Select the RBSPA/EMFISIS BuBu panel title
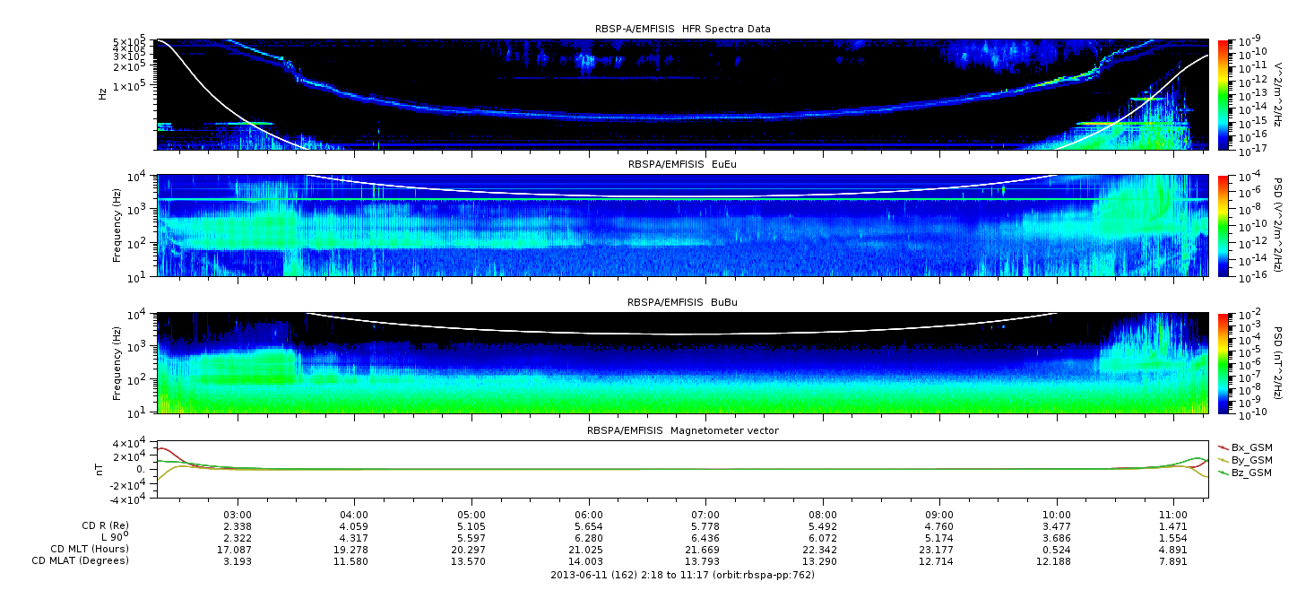The height and width of the screenshot is (590, 1297). 682,303
